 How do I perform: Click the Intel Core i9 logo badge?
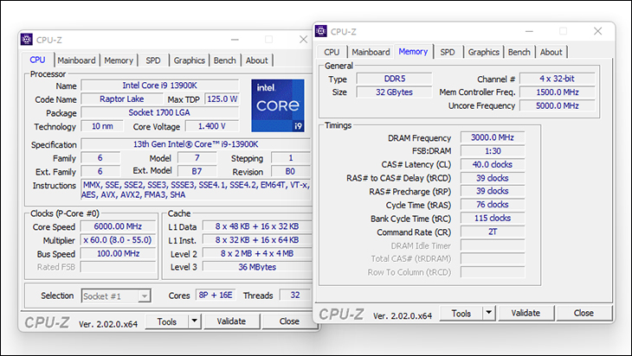(278, 105)
